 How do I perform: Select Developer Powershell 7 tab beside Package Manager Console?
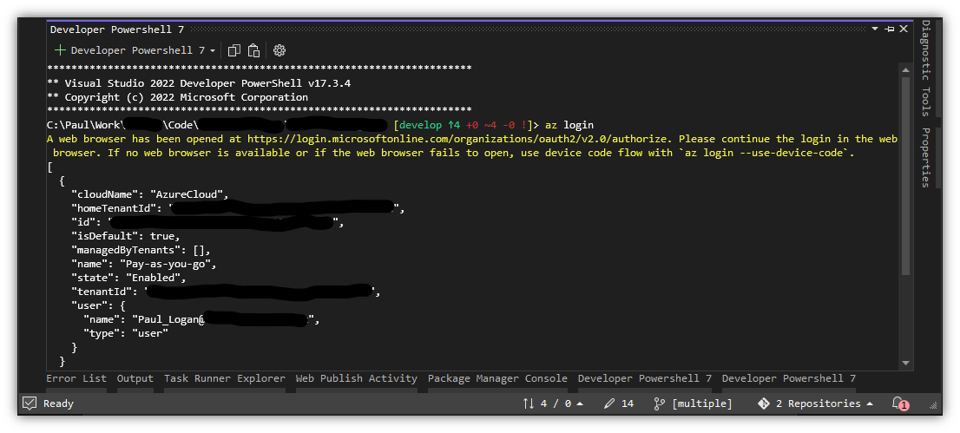coord(645,378)
